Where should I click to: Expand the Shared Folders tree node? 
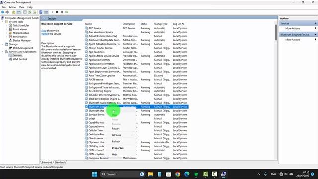[x=6, y=33]
